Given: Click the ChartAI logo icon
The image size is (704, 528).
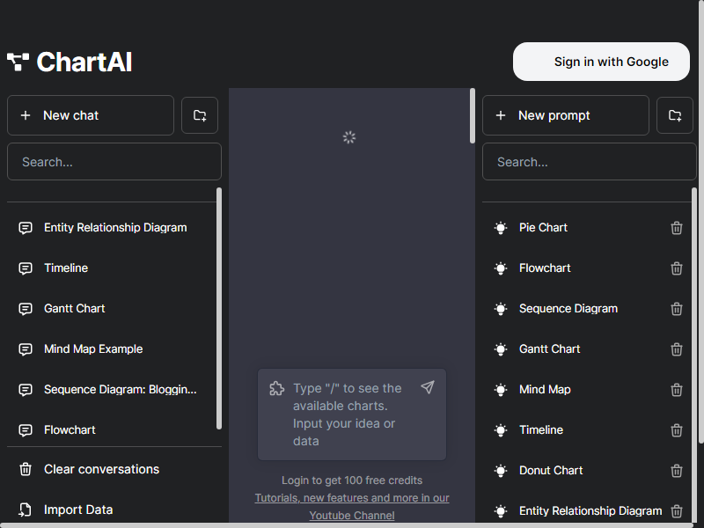Looking at the screenshot, I should [x=18, y=62].
